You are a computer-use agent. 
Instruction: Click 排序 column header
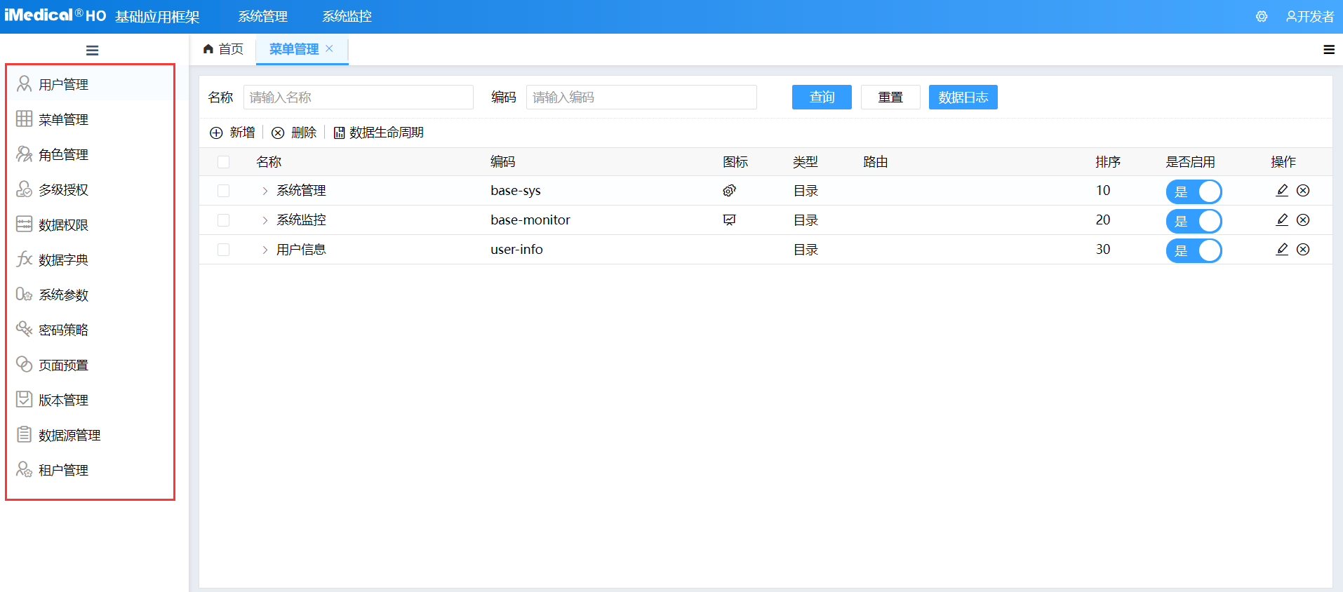(x=1108, y=162)
